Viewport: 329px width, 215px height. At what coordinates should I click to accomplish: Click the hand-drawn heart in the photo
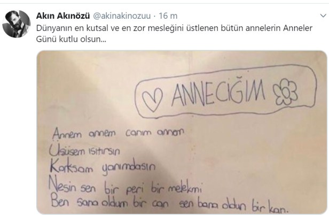tap(152, 99)
